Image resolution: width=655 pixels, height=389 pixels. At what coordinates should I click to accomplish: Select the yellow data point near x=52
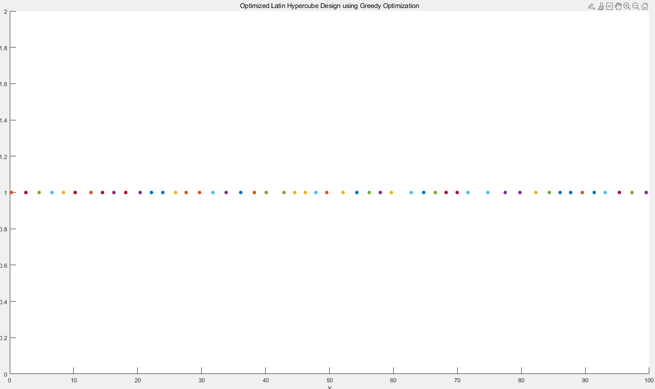coord(343,193)
